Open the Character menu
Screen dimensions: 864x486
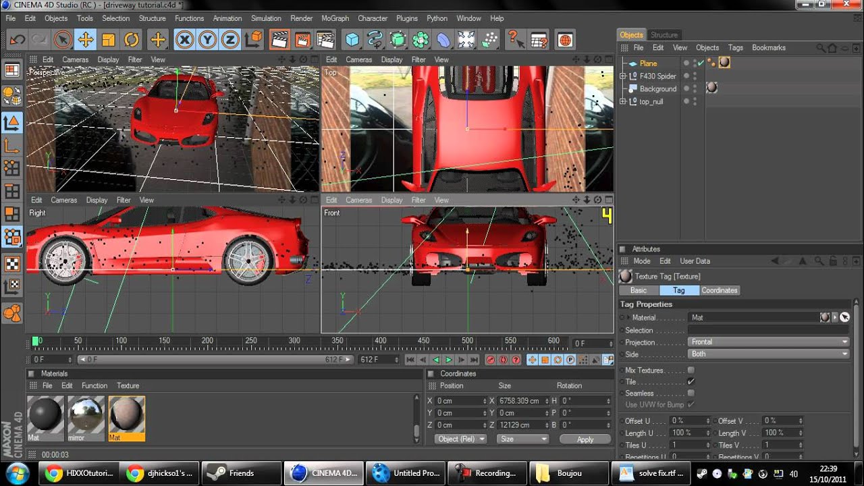[x=373, y=18]
